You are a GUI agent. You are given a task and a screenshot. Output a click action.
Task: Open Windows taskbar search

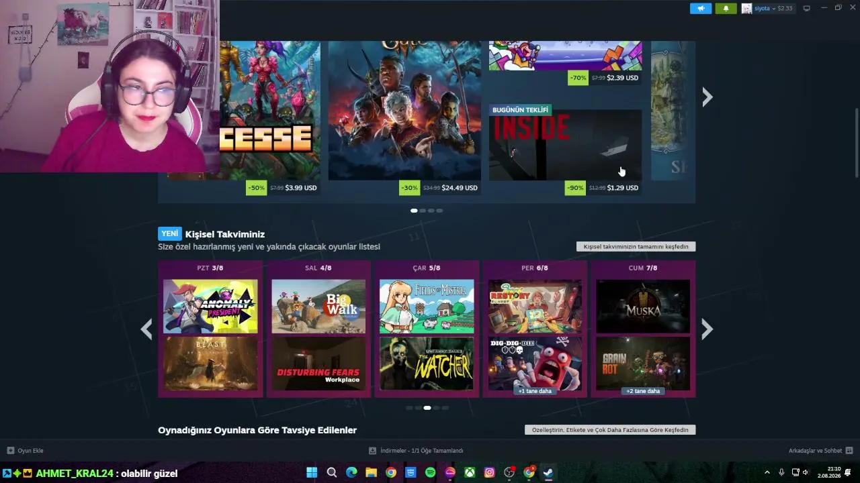pyautogui.click(x=331, y=472)
